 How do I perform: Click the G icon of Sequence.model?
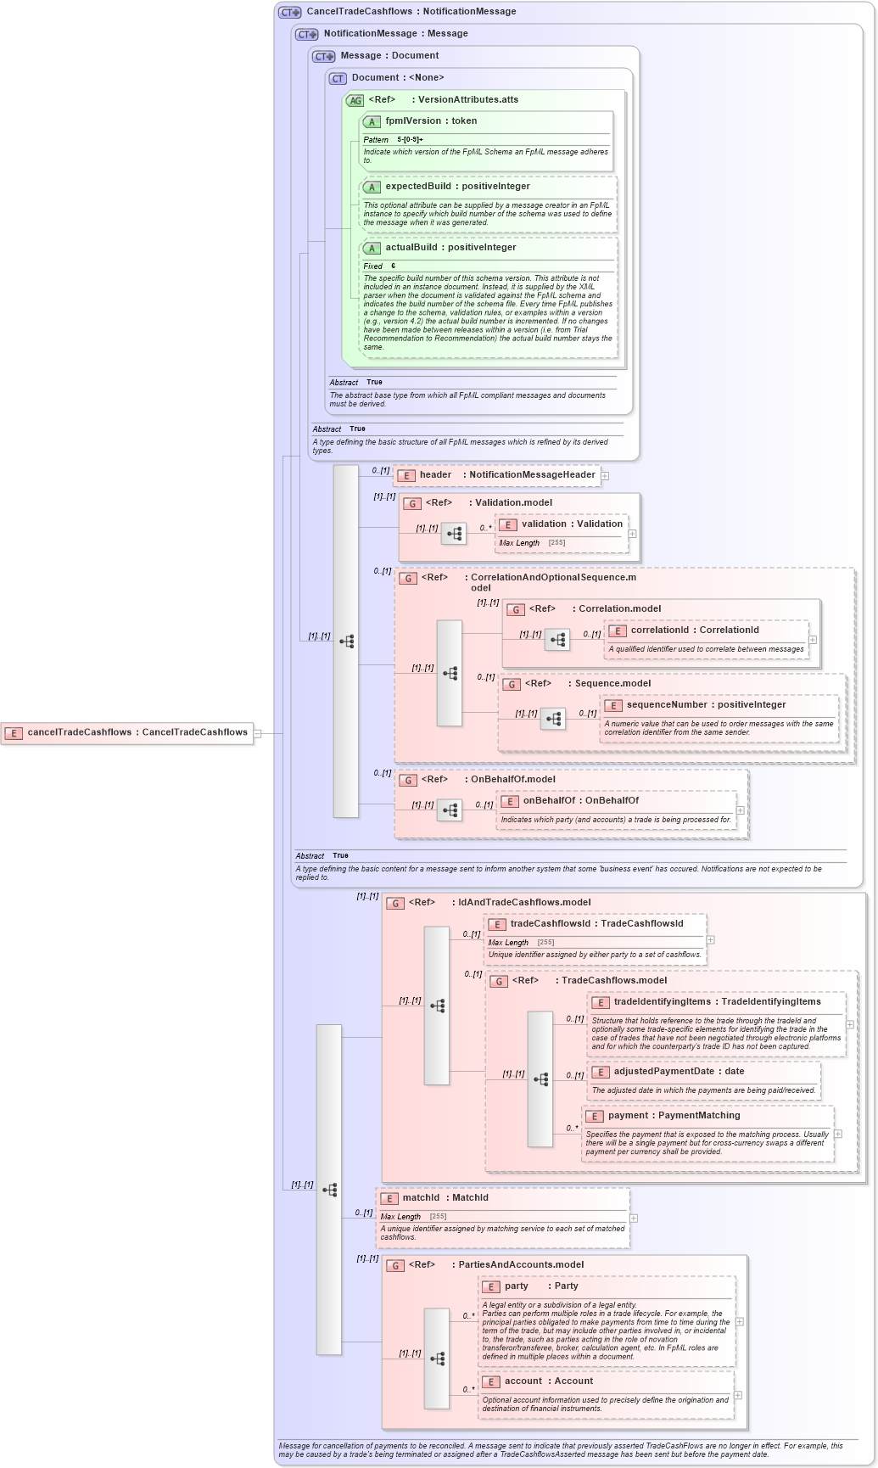511,684
